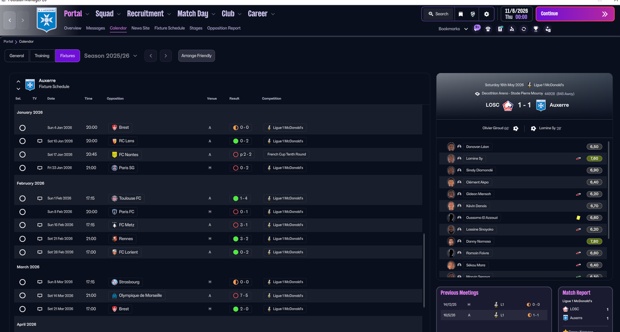Switch to the Overview sub-tab
The height and width of the screenshot is (332, 620).
(x=73, y=28)
